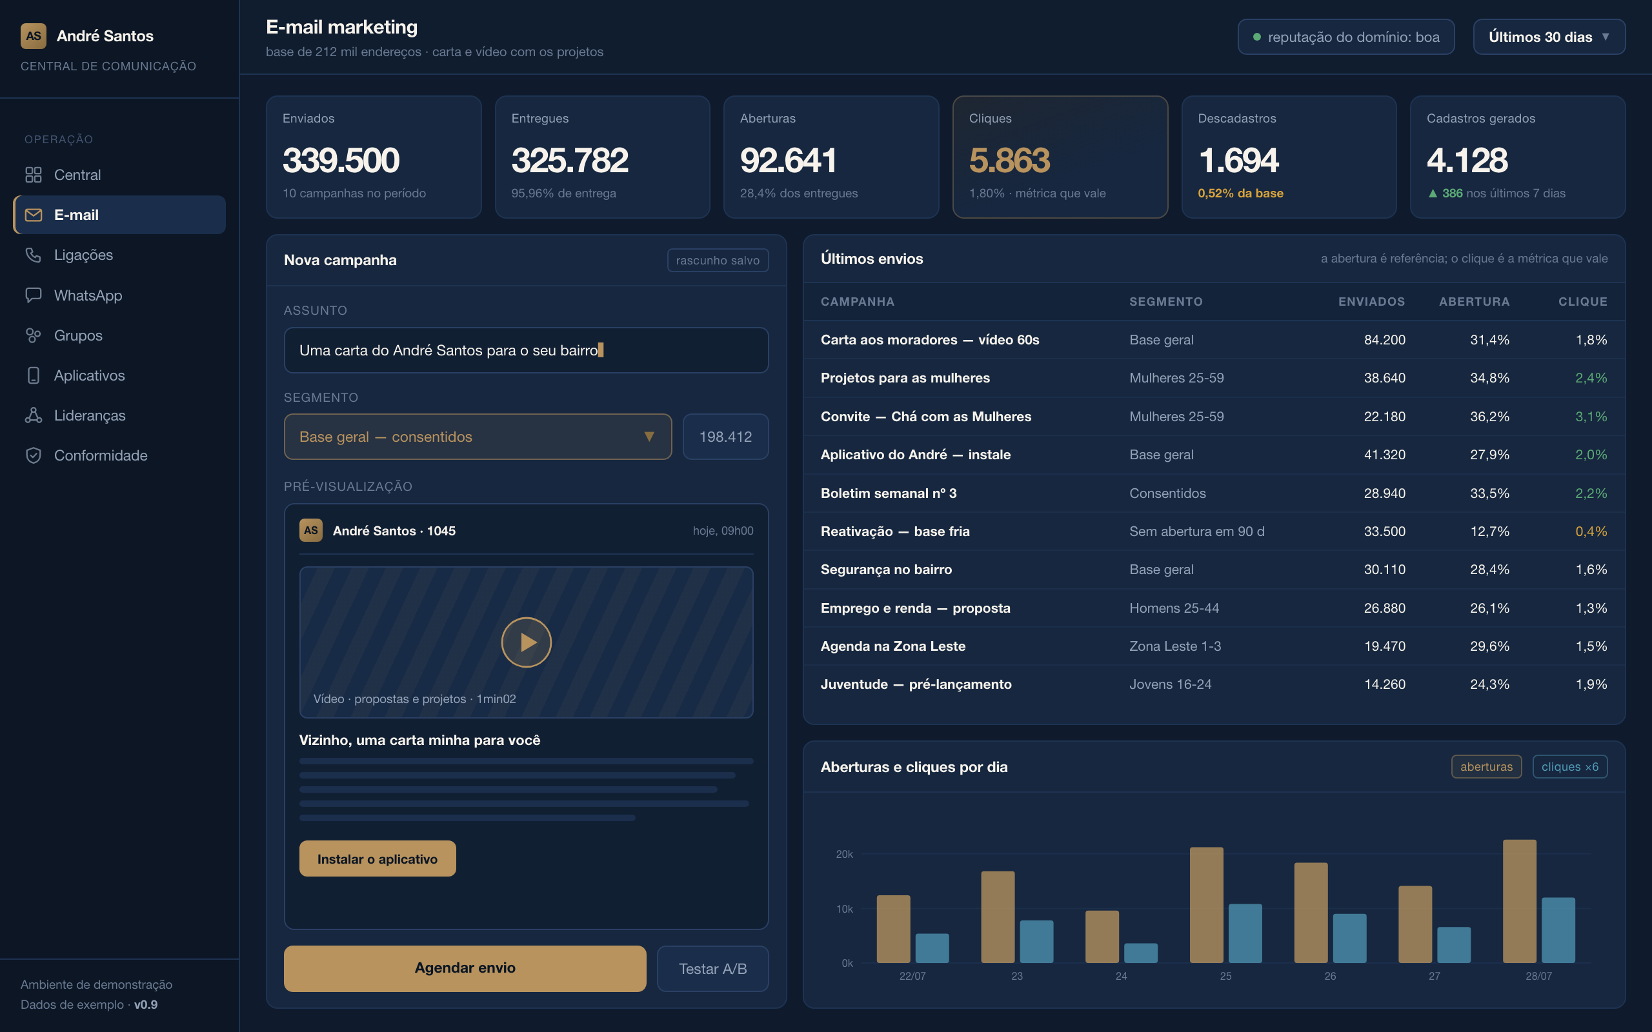Viewport: 1652px width, 1032px height.
Task: Open Juventude — pré-lançamento campaign
Action: click(1214, 684)
